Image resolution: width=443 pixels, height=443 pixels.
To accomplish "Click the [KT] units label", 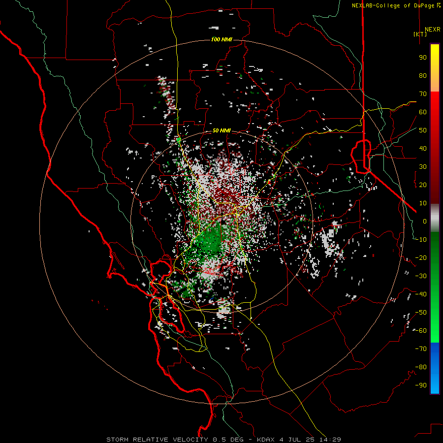I will (x=420, y=34).
